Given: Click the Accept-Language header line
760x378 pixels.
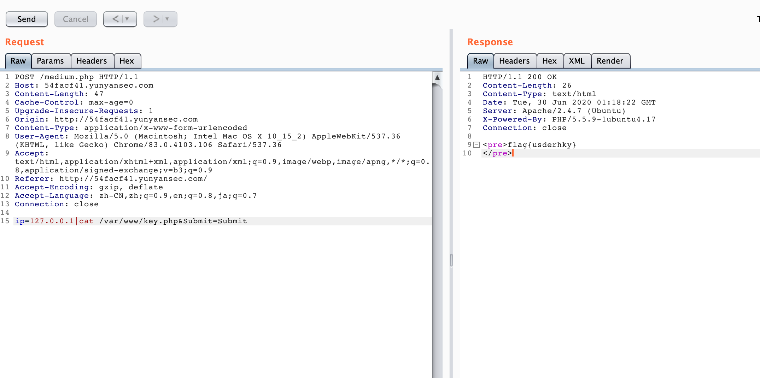Looking at the screenshot, I should 136,196.
